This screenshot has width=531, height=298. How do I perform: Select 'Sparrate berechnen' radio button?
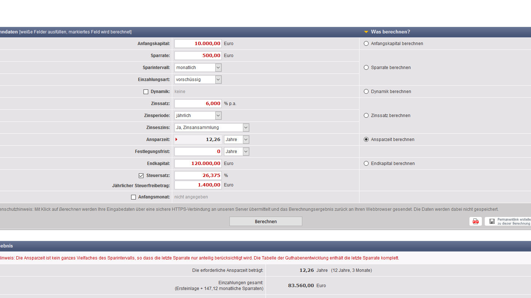(x=366, y=68)
